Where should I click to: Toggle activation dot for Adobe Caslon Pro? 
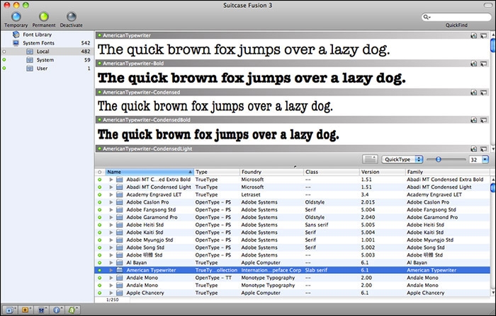(100, 202)
